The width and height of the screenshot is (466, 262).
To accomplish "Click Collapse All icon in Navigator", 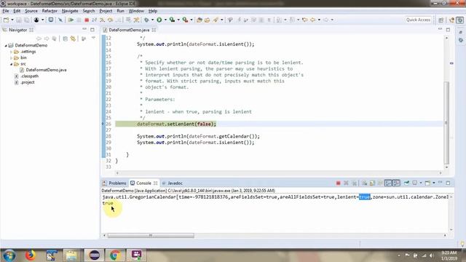I will pos(65,39).
